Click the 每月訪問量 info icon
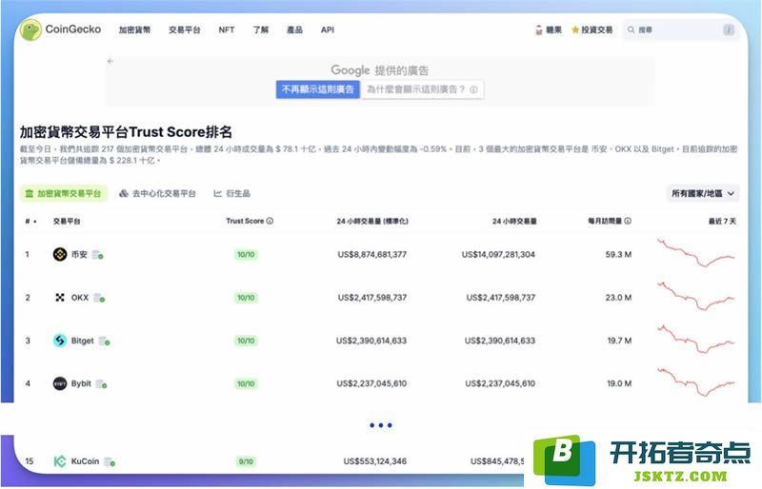The image size is (762, 489). (628, 221)
